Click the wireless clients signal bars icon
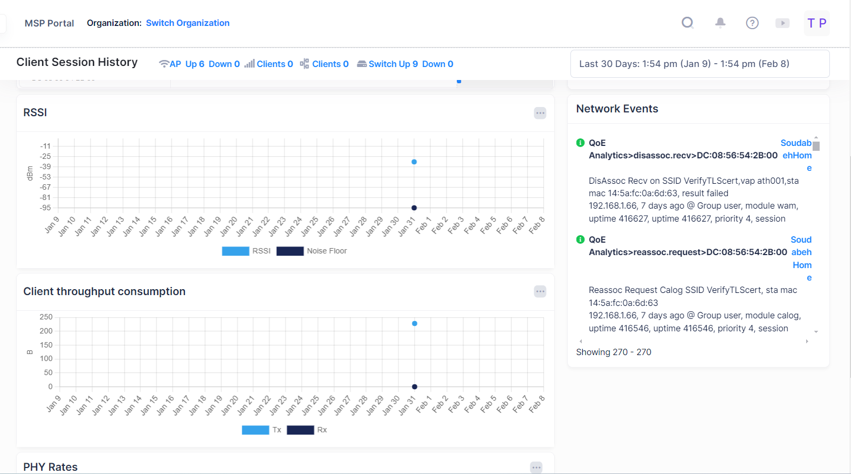This screenshot has height=474, width=851. coord(249,64)
